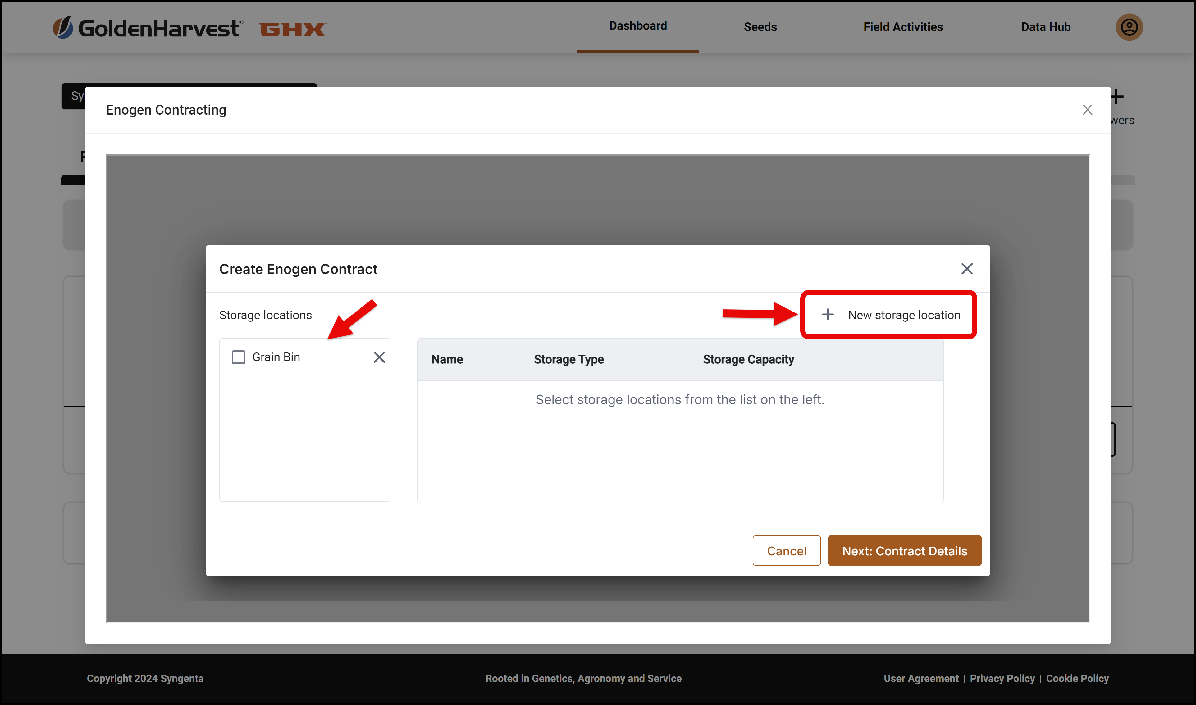Select the Grain Bin label
Image resolution: width=1196 pixels, height=705 pixels.
[276, 357]
